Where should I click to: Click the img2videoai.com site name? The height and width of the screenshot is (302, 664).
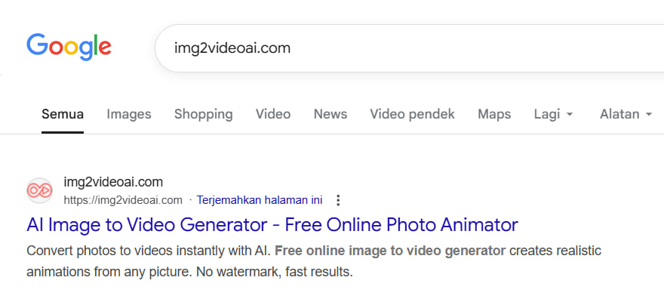coord(113,182)
